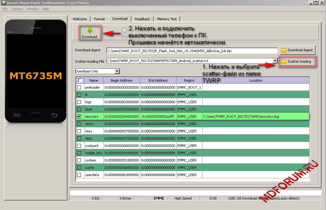Switch to the Readback tab
This screenshot has height=210, width=326.
pos(142,19)
